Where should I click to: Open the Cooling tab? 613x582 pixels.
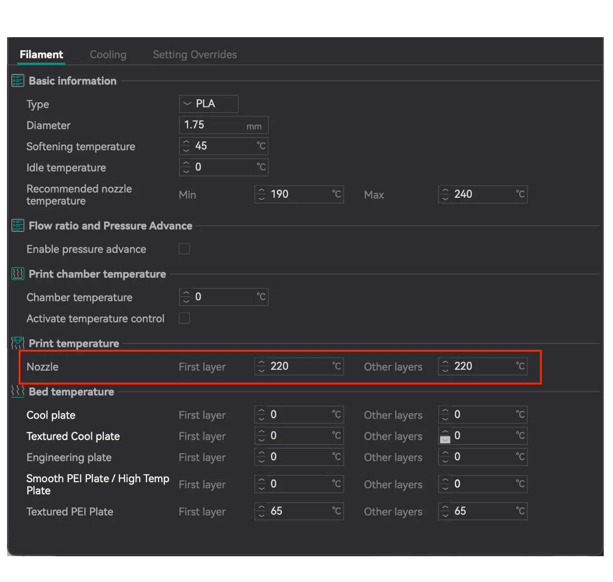[x=108, y=54]
